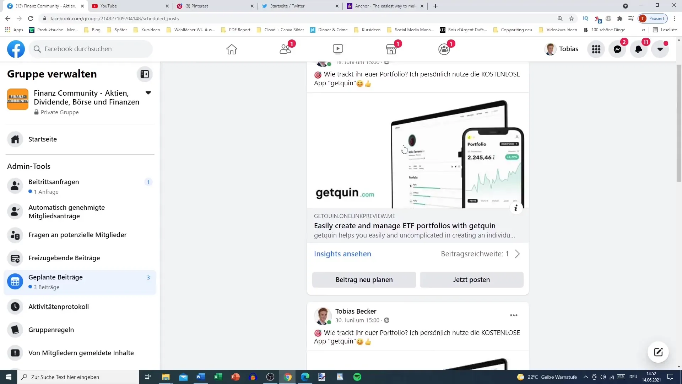Open Beitrittsanfragen admin tool
The image size is (682, 384).
click(x=80, y=186)
